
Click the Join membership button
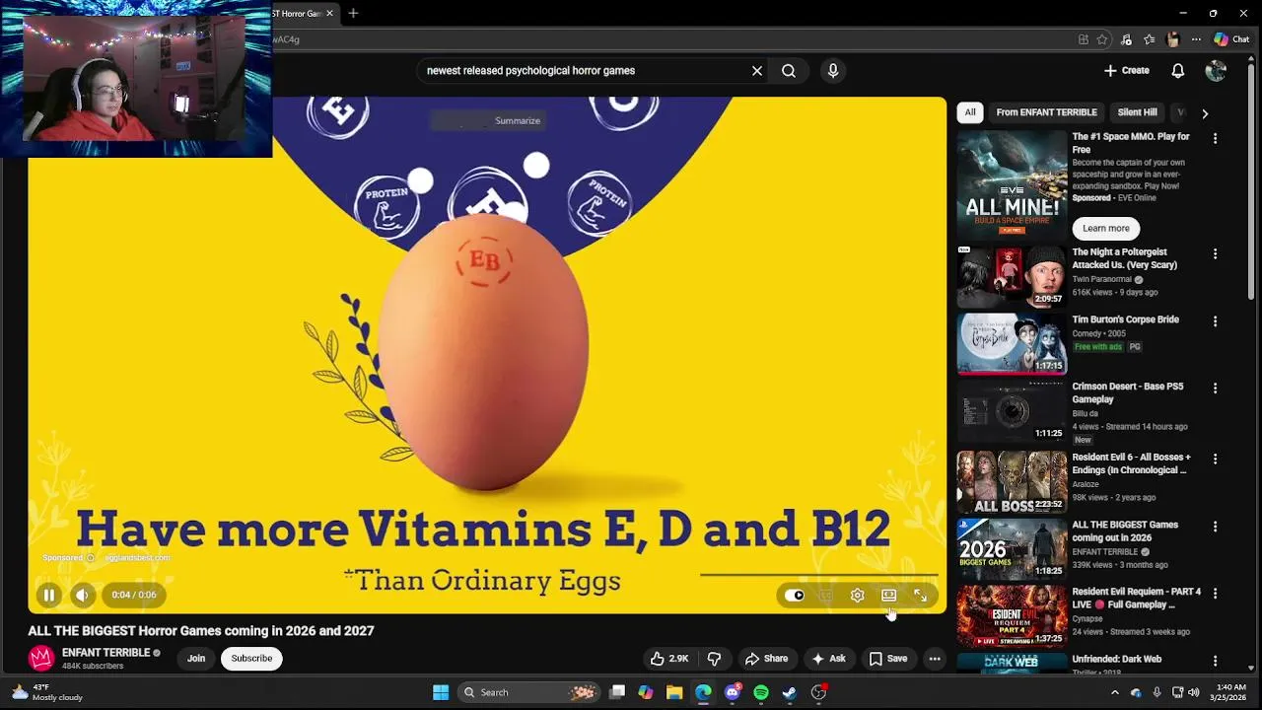click(196, 659)
